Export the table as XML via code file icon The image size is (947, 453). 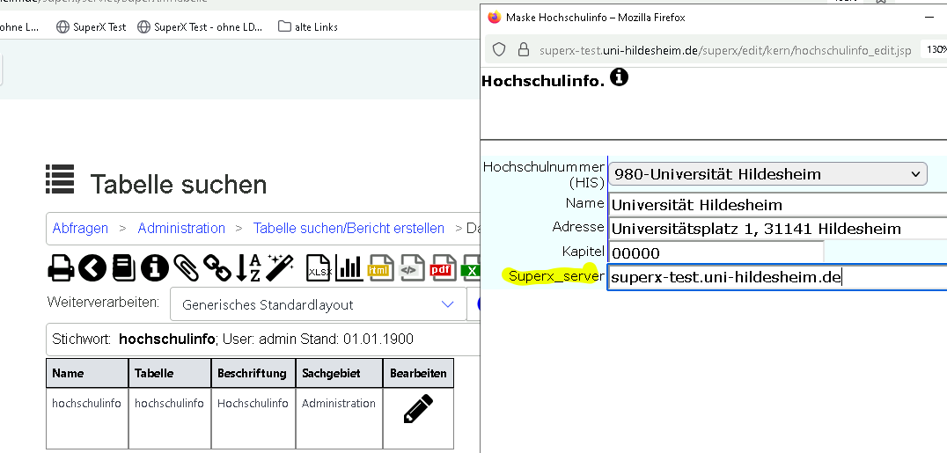[411, 269]
